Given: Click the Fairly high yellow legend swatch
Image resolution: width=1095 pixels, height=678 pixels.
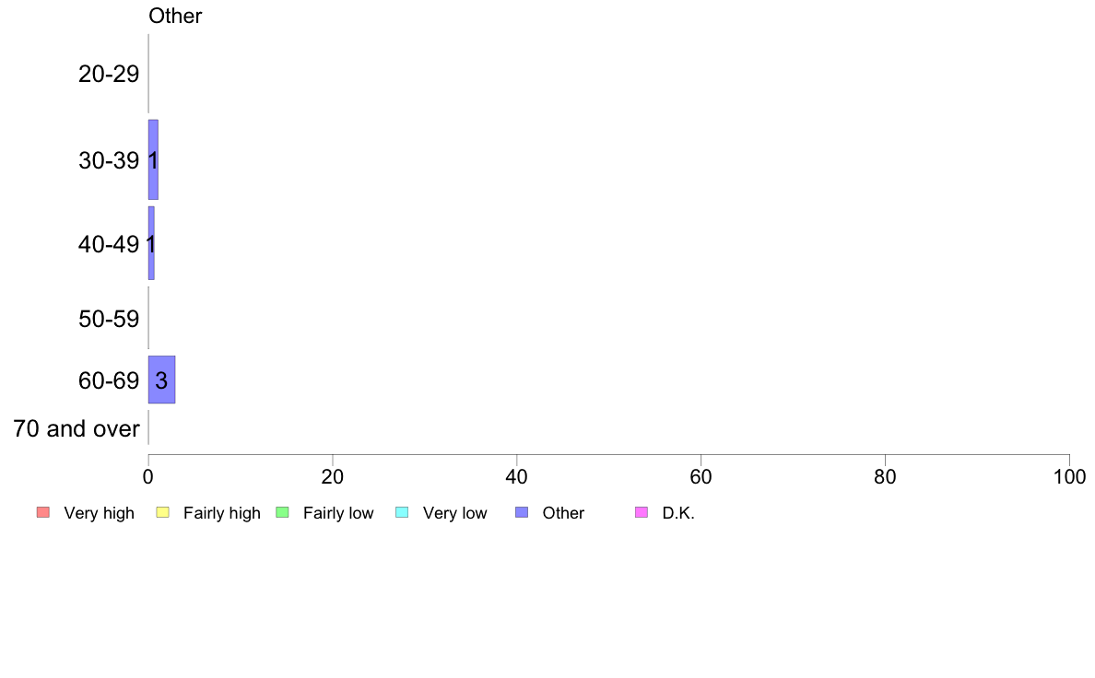Looking at the screenshot, I should pos(163,512).
